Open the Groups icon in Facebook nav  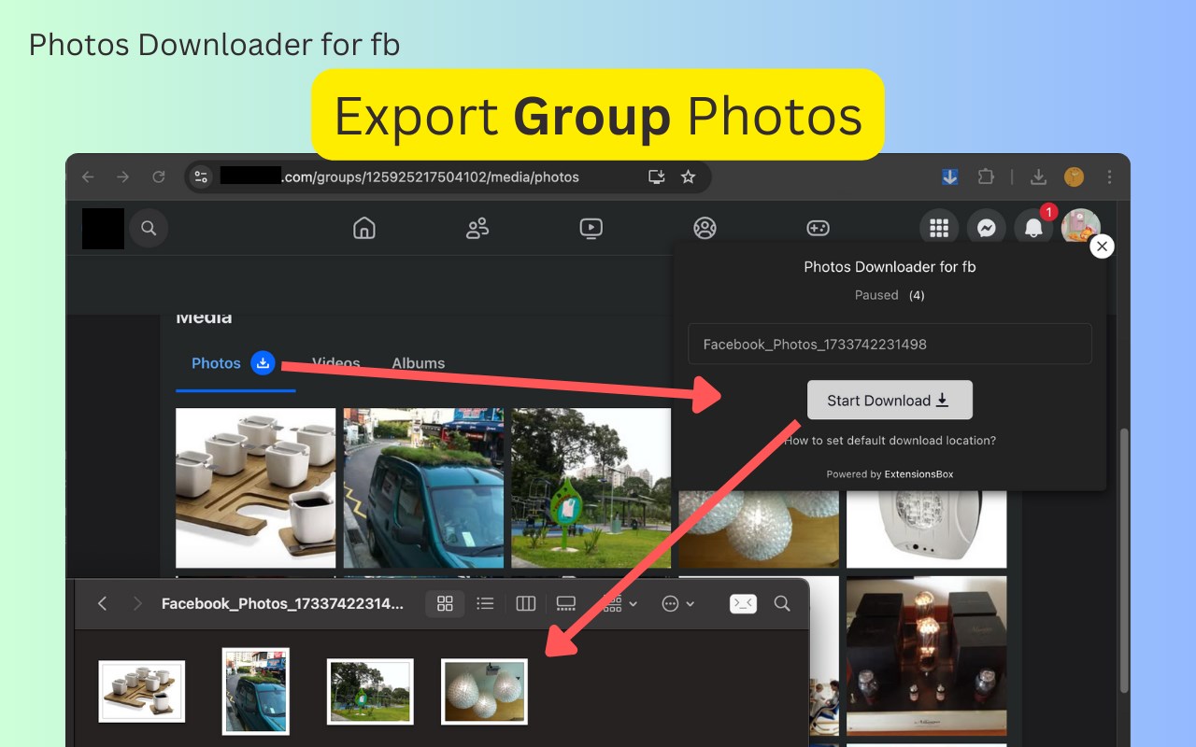coord(705,228)
